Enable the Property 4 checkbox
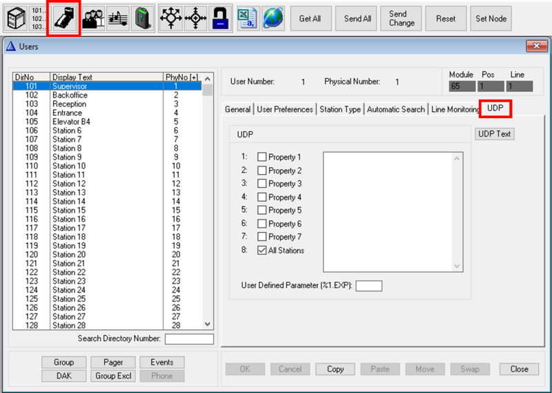The width and height of the screenshot is (552, 393). coord(262,197)
